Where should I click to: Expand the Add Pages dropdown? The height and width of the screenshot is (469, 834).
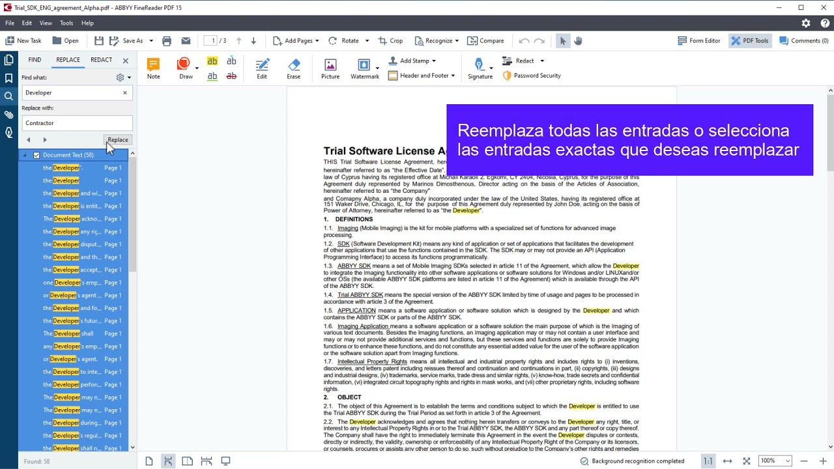click(317, 40)
